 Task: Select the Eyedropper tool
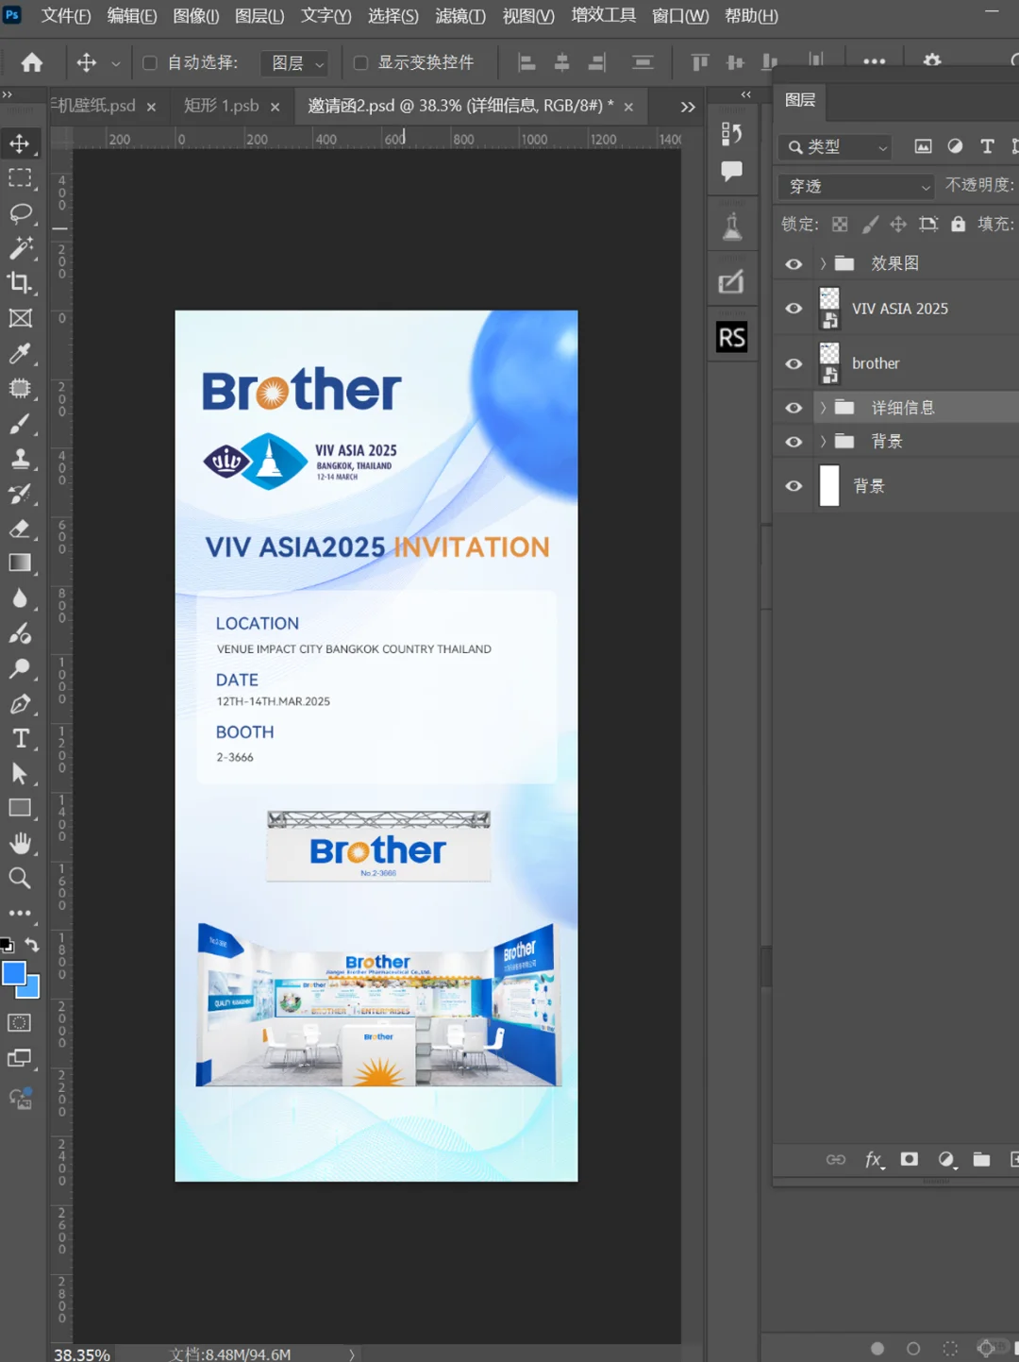pyautogui.click(x=20, y=353)
